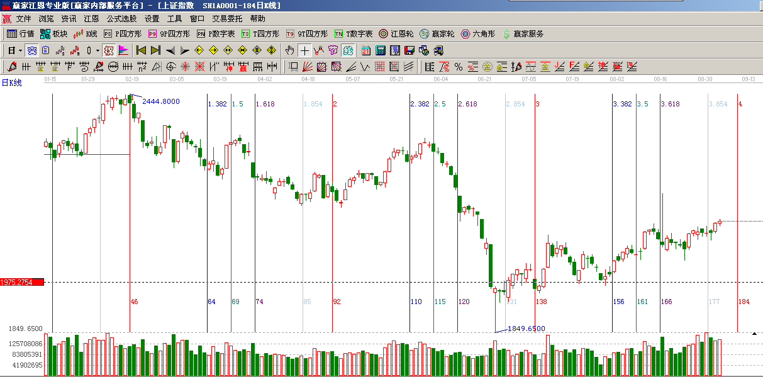Toggle the red framed symbol icon beside the flag
The height and width of the screenshot is (377, 763).
click(108, 50)
